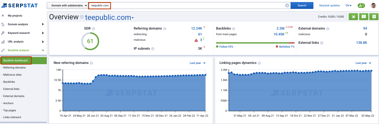The height and width of the screenshot is (124, 379).
Task: Click the SDR 61 circular gauge
Action: tap(90, 41)
